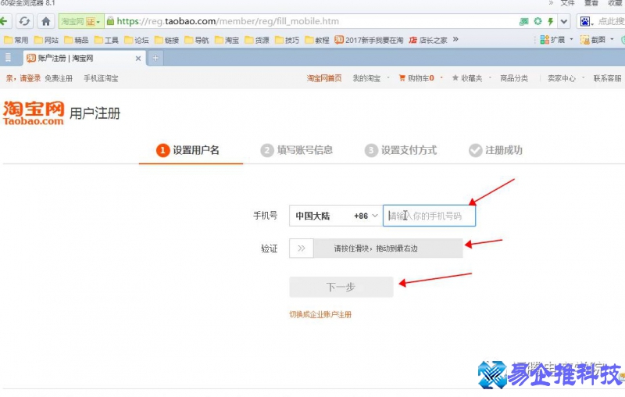Screen dimensions: 625x397
Task: Select the 注册成功 step
Action: 495,150
